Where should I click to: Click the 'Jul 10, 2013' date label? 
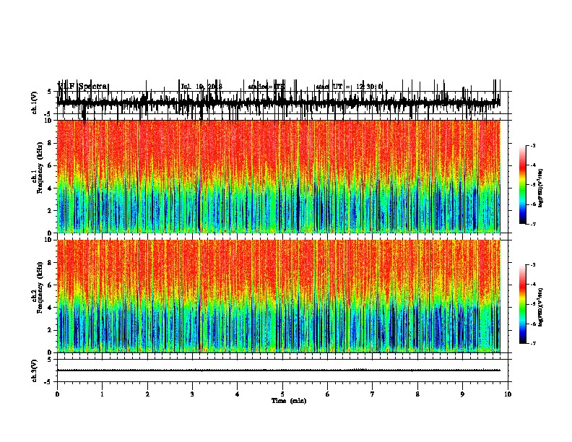coord(201,87)
